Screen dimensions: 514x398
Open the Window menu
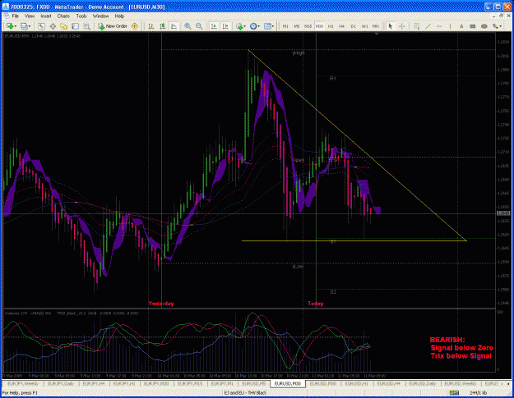coord(100,16)
